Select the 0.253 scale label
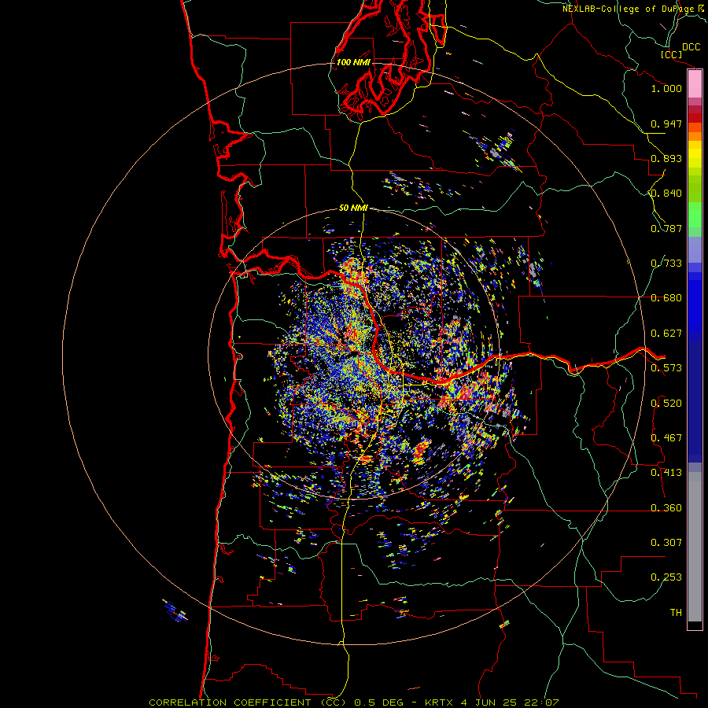Image resolution: width=708 pixels, height=708 pixels. 666,577
